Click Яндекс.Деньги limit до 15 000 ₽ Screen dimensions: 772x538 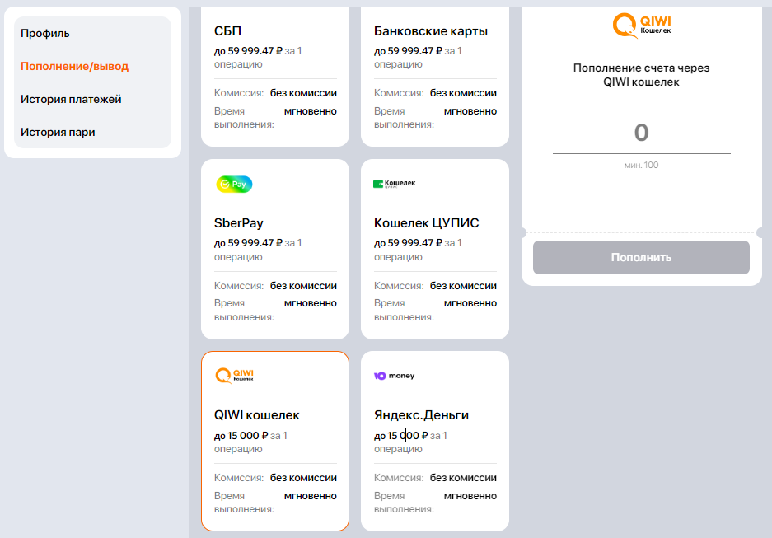400,436
